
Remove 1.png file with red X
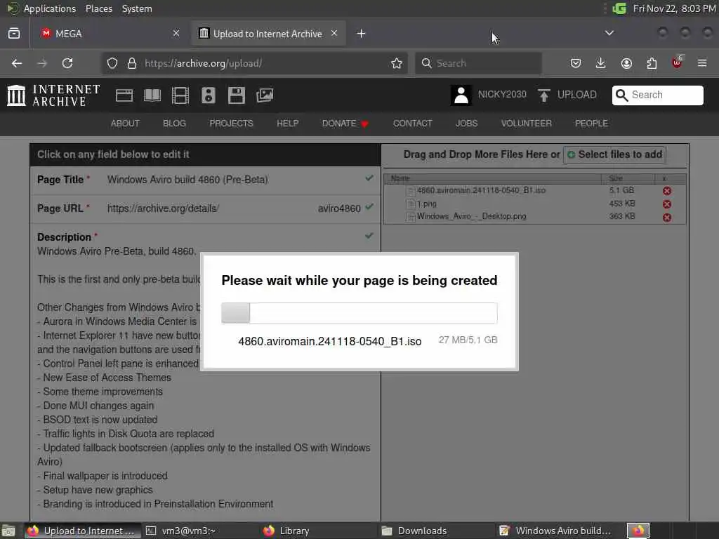pos(667,204)
